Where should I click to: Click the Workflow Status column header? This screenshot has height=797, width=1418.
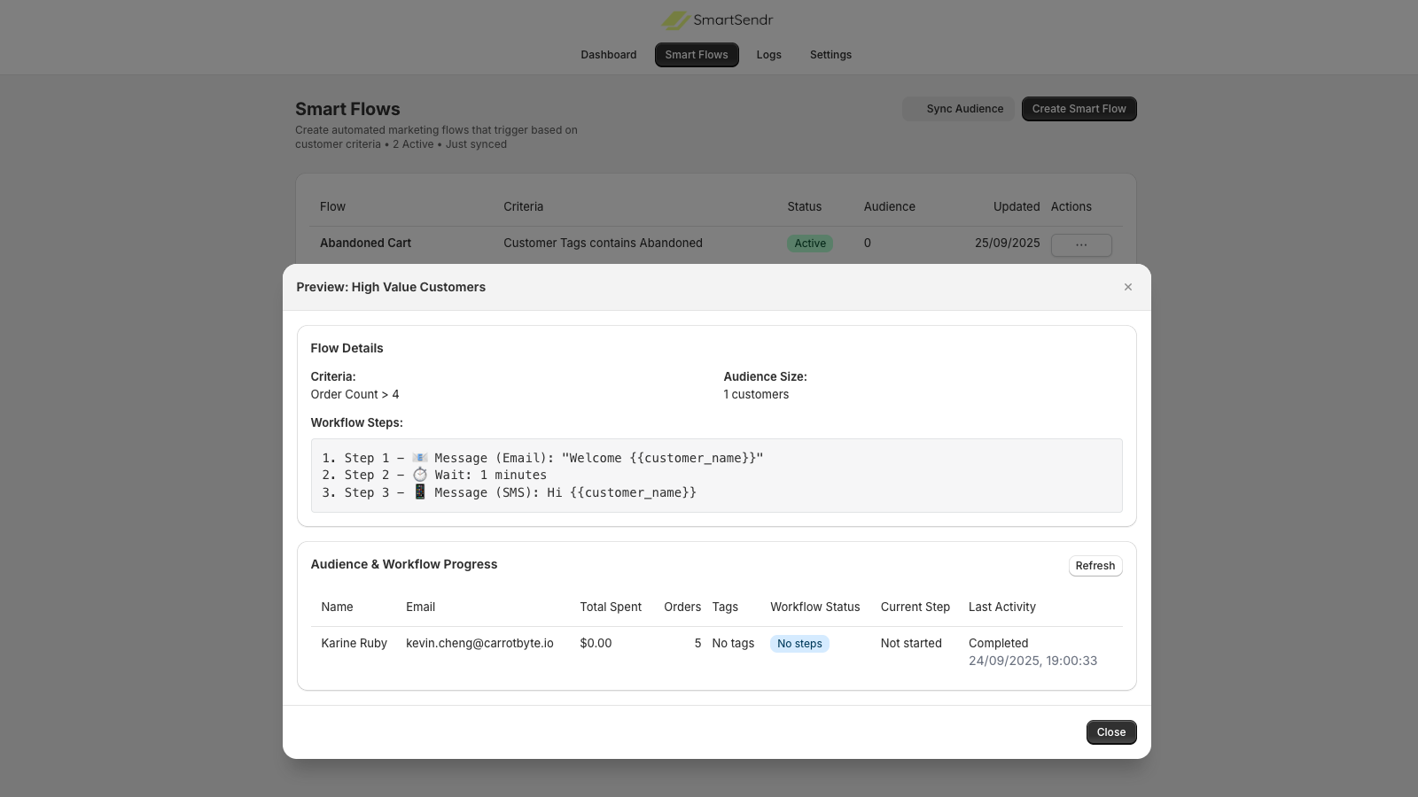[x=815, y=607]
